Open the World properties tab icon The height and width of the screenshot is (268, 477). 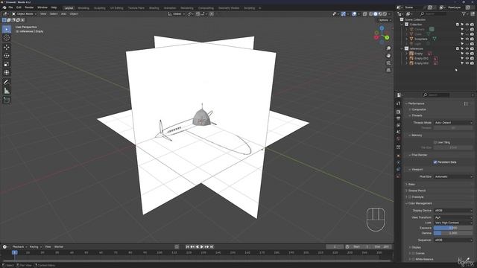(x=399, y=139)
